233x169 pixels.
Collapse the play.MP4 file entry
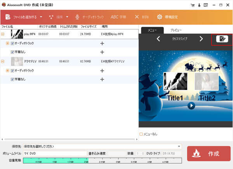(3, 34)
